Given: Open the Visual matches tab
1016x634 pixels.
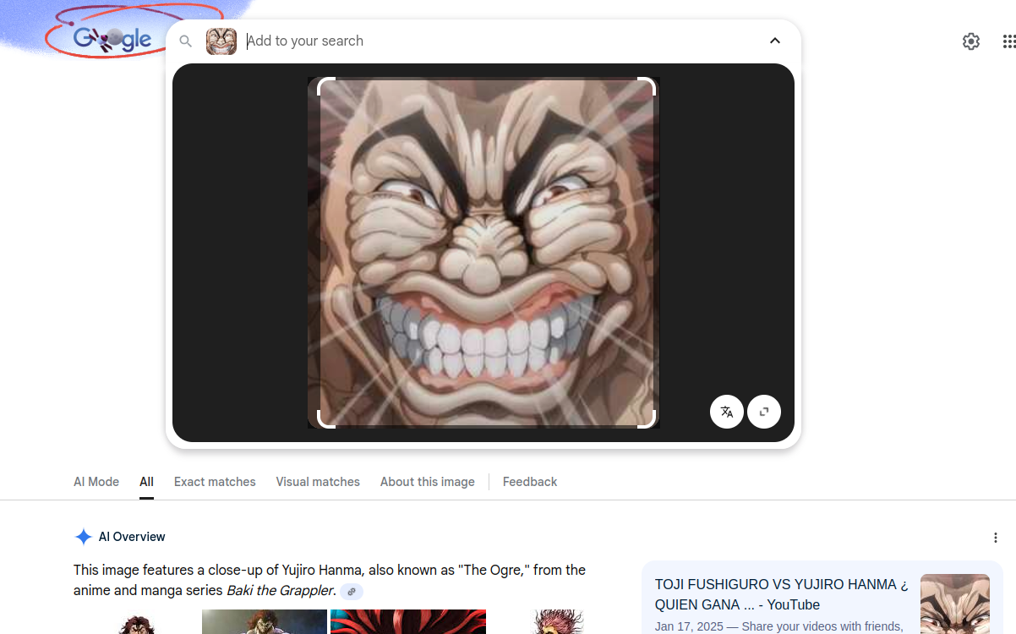Looking at the screenshot, I should coord(318,482).
